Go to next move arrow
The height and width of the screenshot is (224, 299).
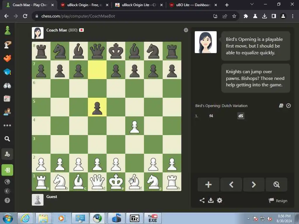pos(254,185)
